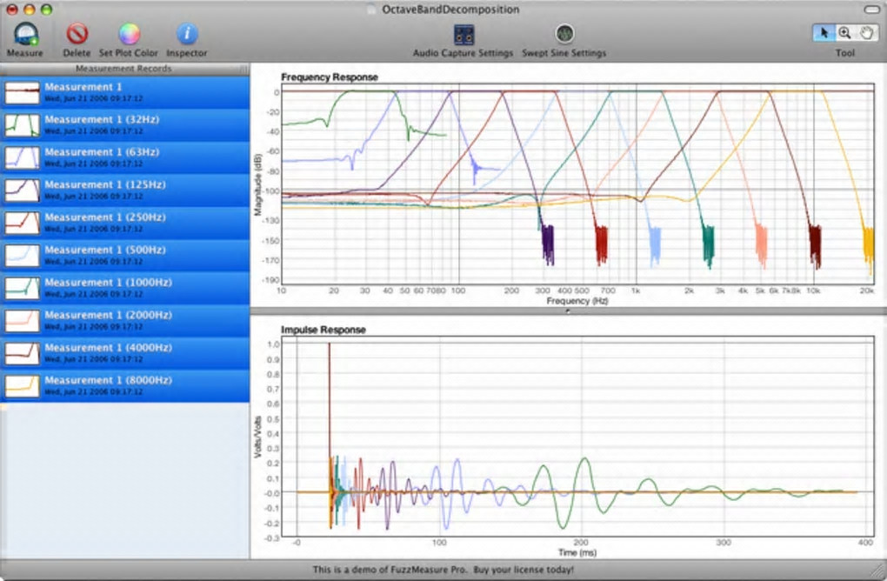The image size is (887, 581).
Task: Select the zoom magnifier tool
Action: point(844,33)
